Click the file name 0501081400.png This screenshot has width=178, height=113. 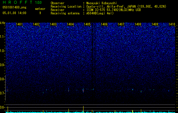(x=14, y=8)
